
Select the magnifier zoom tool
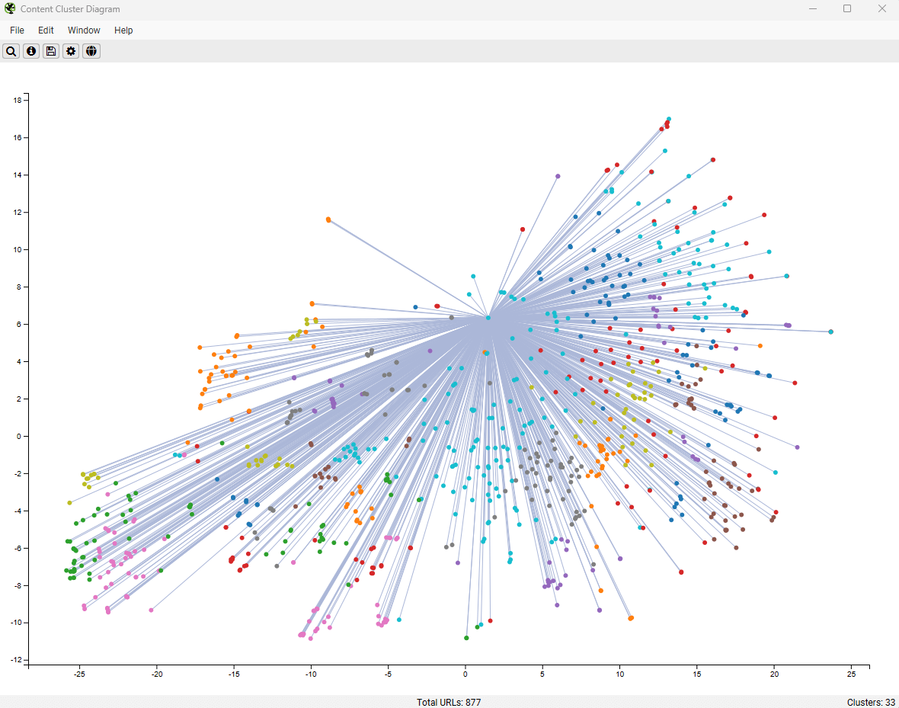[x=11, y=51]
